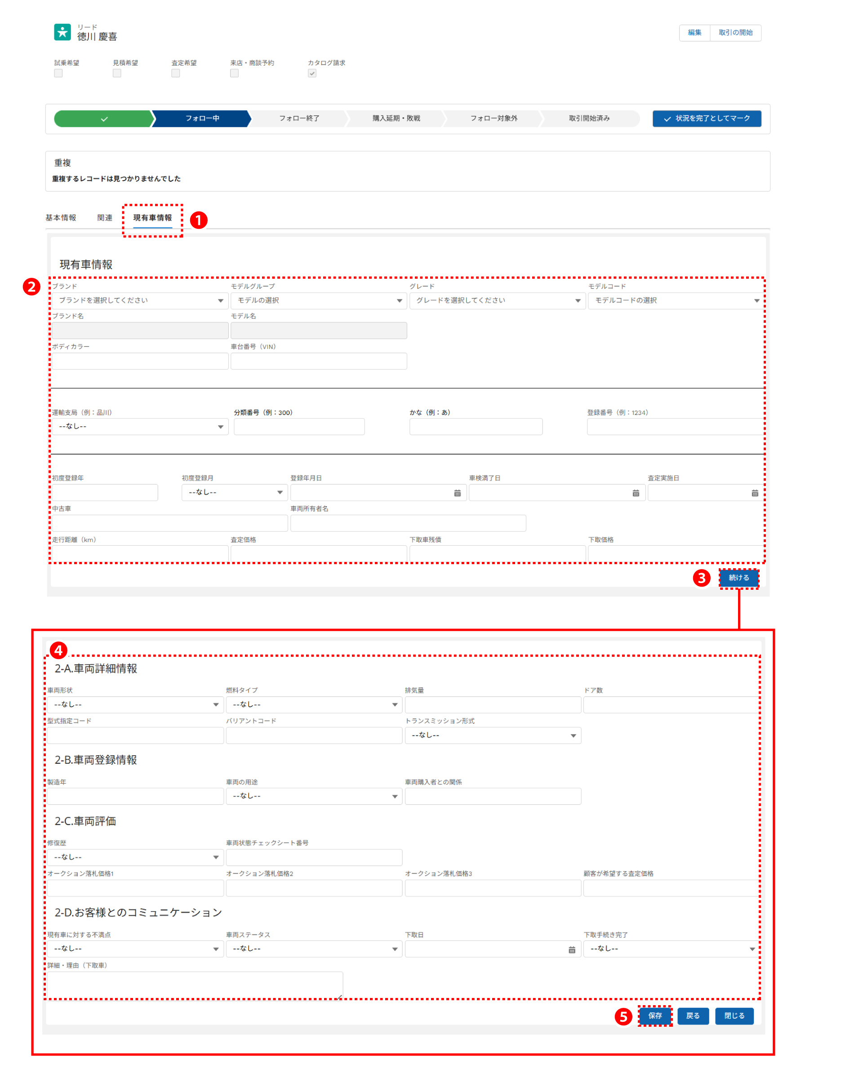Switch to the 関連 tab
The width and height of the screenshot is (863, 1069).
[104, 218]
